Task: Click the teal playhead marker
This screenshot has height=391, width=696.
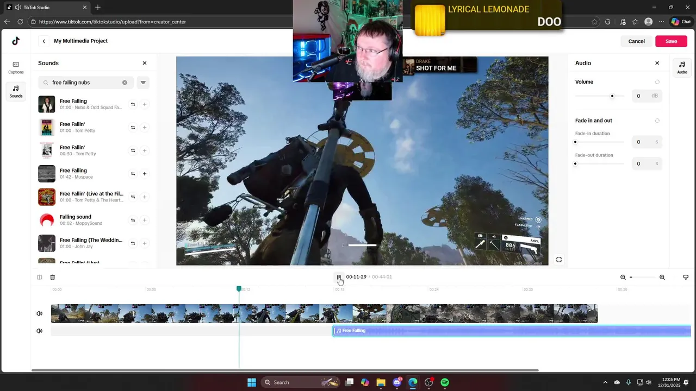Action: pyautogui.click(x=239, y=289)
